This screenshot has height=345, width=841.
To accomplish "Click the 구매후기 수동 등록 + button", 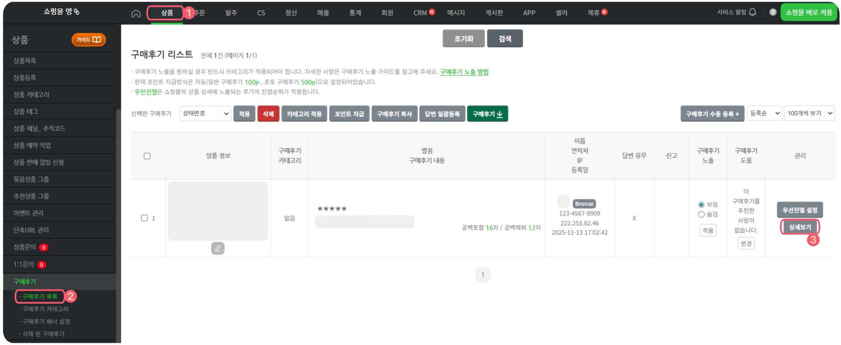I will tap(712, 114).
